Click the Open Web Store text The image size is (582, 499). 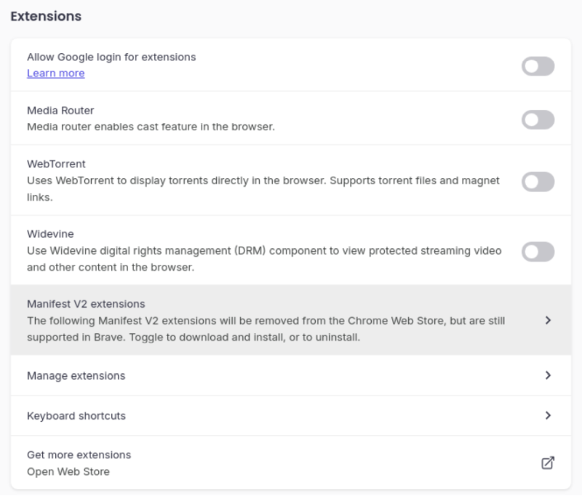pyautogui.click(x=68, y=471)
